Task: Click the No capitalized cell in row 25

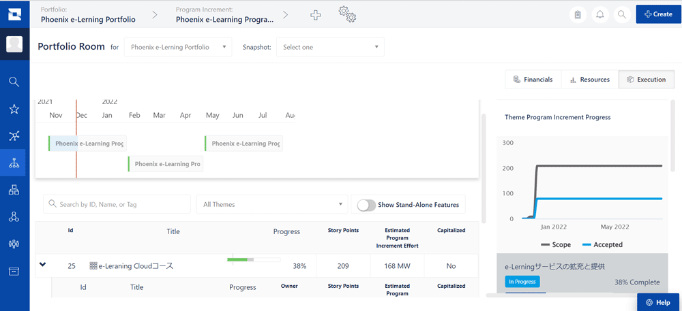Action: tap(451, 266)
